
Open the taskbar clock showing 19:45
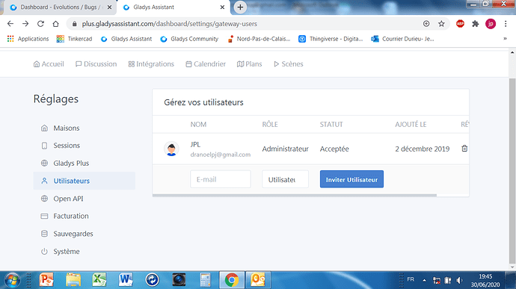coord(485,281)
